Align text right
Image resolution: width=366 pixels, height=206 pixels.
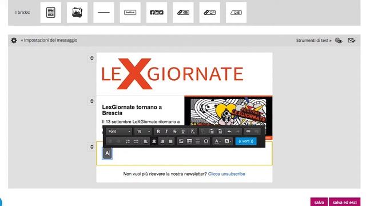pos(162,141)
